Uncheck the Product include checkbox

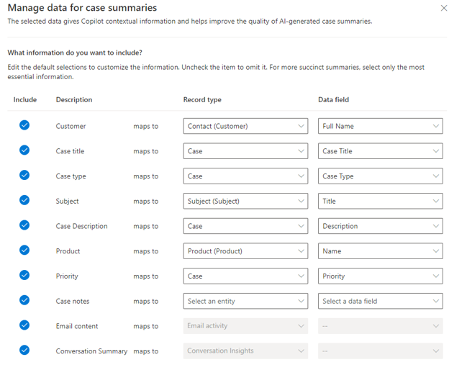pos(24,251)
